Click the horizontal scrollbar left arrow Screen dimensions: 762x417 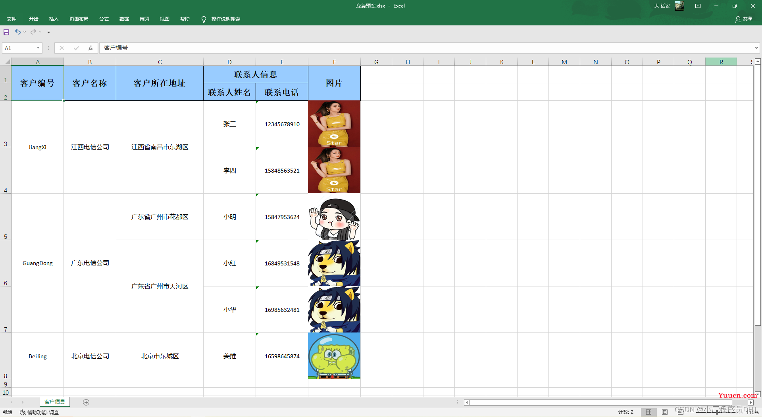(x=467, y=402)
